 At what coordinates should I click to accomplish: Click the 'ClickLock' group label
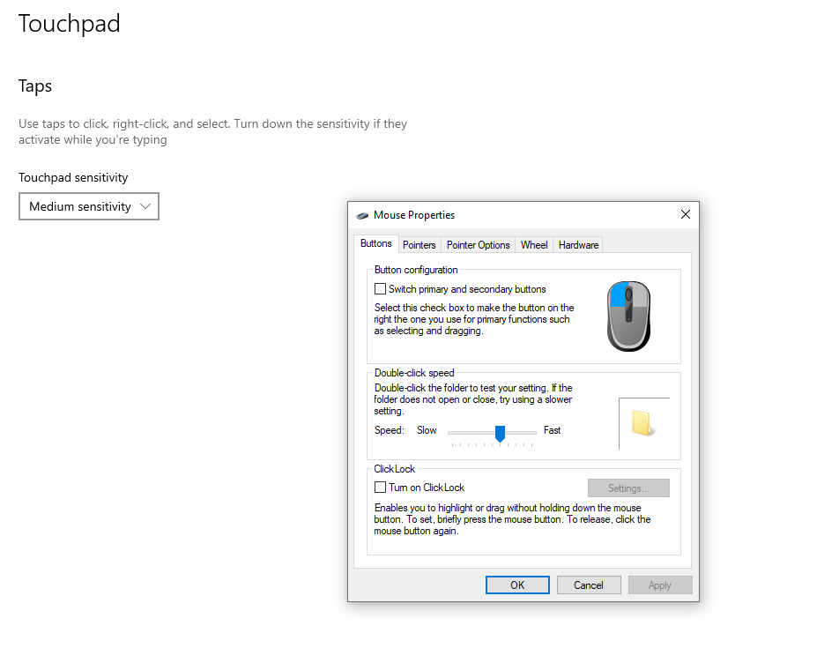coord(394,469)
